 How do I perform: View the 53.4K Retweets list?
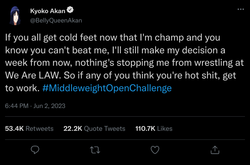(29, 128)
